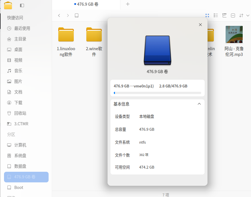Open the ellipsis options icon in toolbar
The width and height of the screenshot is (251, 197).
233,15
